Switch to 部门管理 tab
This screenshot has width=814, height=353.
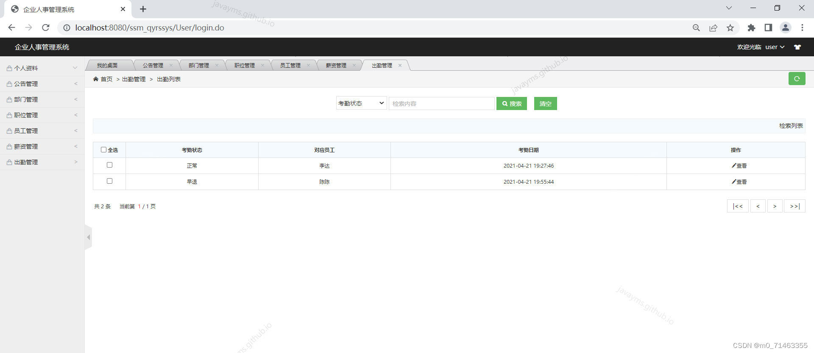click(x=199, y=65)
